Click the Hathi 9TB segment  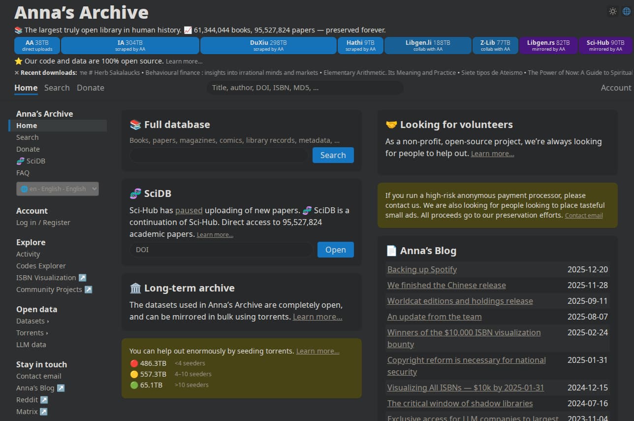(x=360, y=45)
